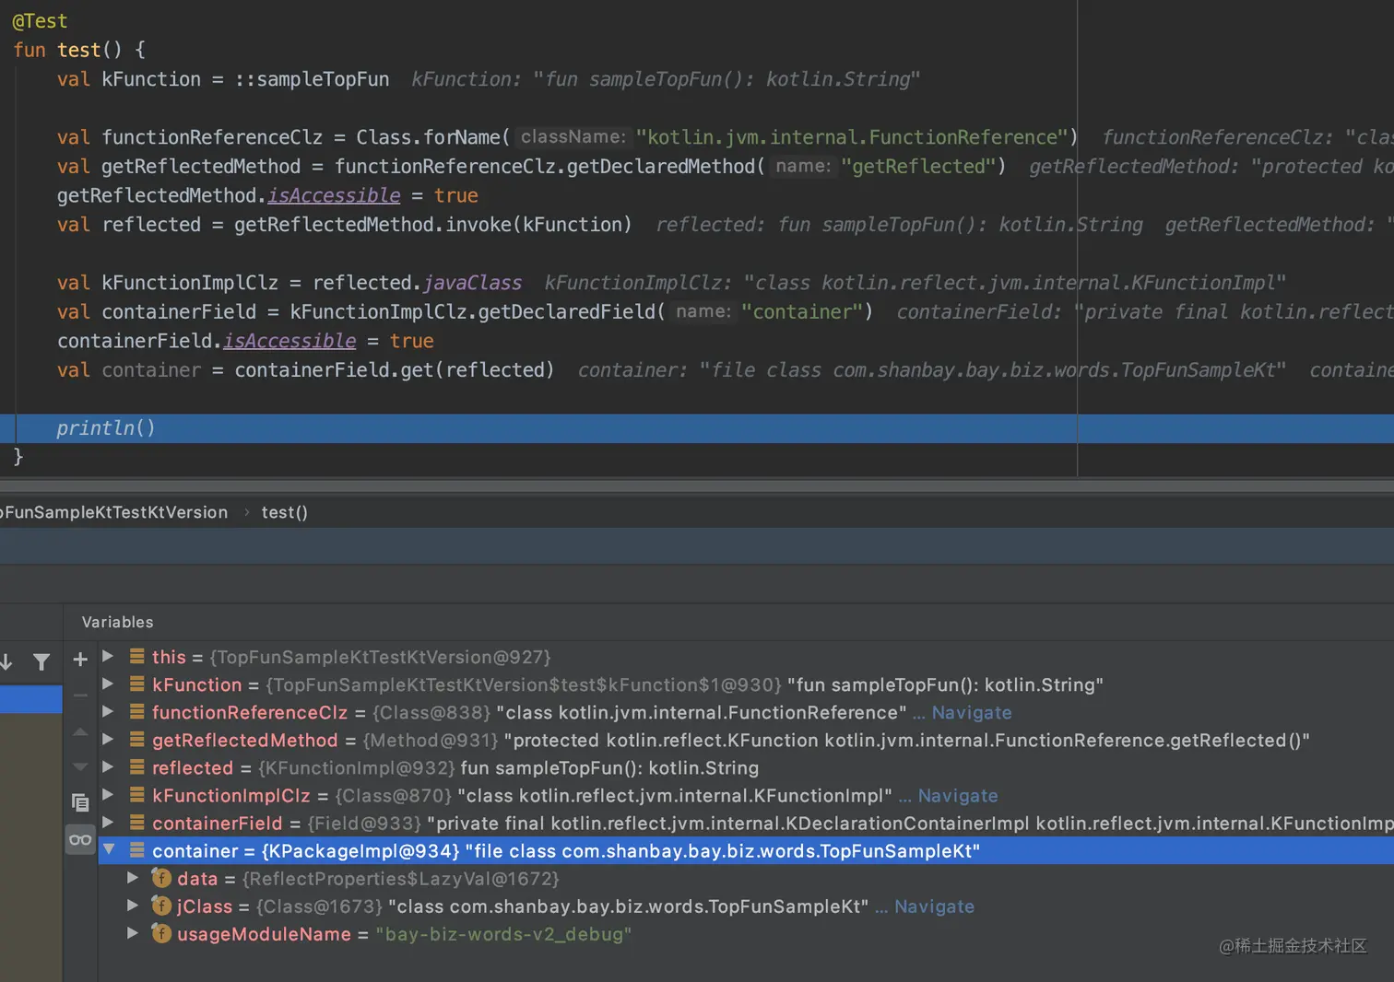1394x982 pixels.
Task: Click the variable icon beside kFunction
Action: [136, 684]
